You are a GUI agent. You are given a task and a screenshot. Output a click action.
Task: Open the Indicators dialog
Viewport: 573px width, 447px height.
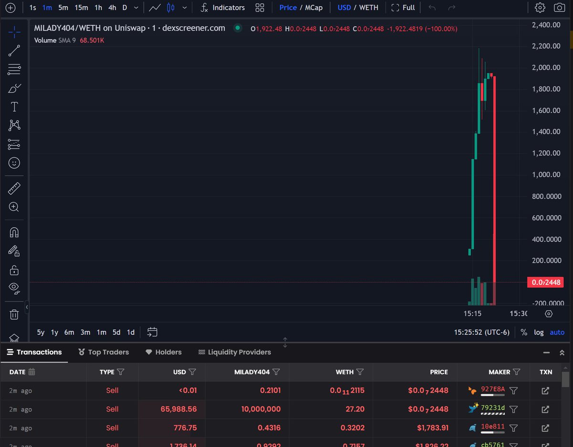223,8
